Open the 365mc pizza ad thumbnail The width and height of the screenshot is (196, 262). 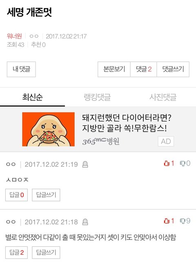pos(49,129)
